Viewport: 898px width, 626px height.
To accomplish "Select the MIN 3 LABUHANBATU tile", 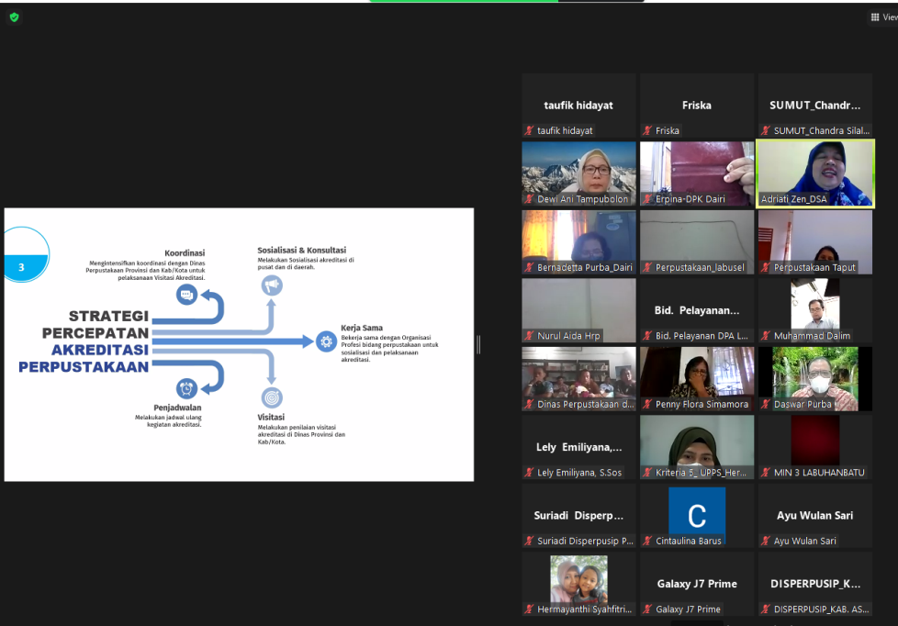I will 815,446.
